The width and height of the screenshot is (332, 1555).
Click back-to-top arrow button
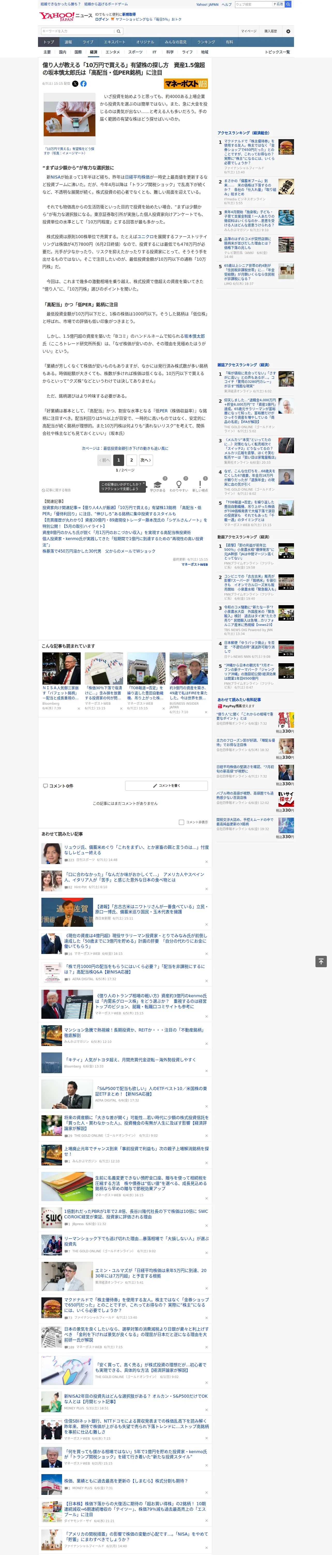pyautogui.click(x=321, y=962)
